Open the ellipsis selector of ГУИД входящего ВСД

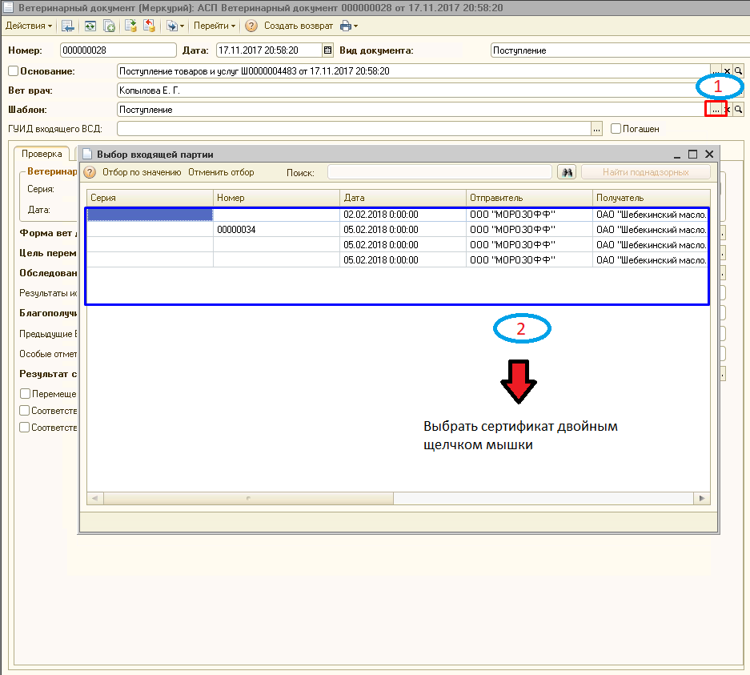596,129
